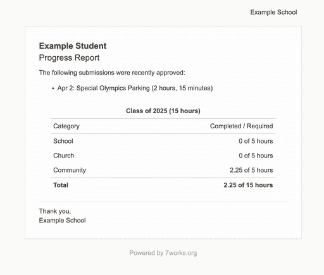Image resolution: width=324 pixels, height=275 pixels.
Task: Click the Class of 2025 table title
Action: click(x=163, y=111)
